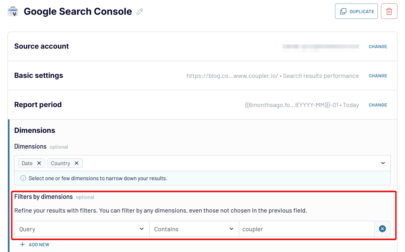Open the Contains operator dropdown

coord(194,229)
